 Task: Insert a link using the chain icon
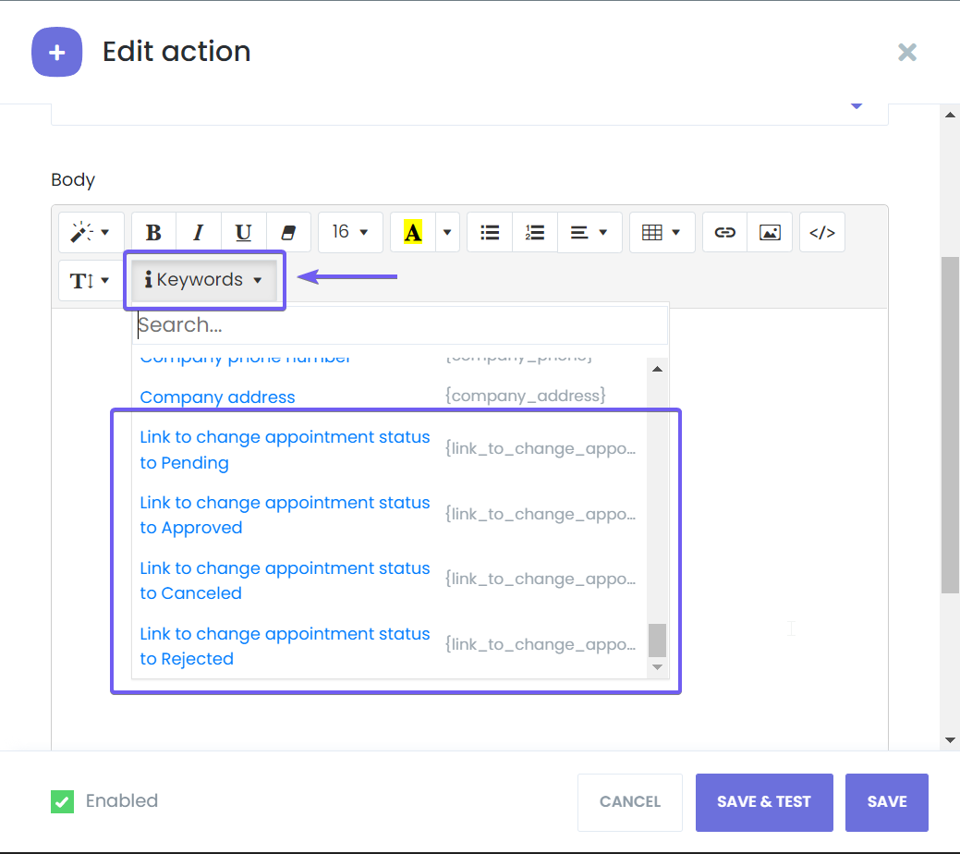[x=723, y=232]
